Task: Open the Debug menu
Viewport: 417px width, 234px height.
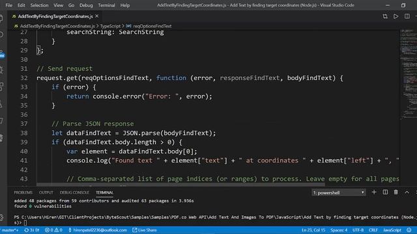Action: (86, 5)
